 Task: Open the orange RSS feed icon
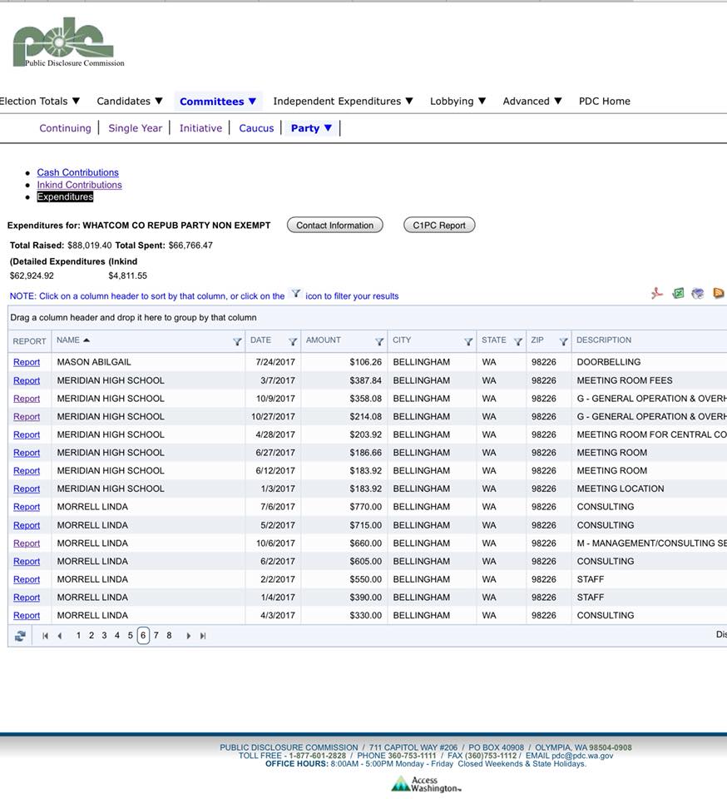(719, 294)
